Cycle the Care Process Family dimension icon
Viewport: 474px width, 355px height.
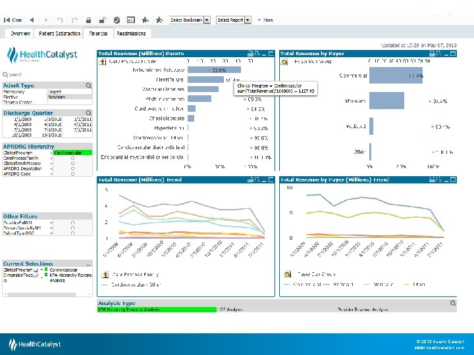[103, 62]
